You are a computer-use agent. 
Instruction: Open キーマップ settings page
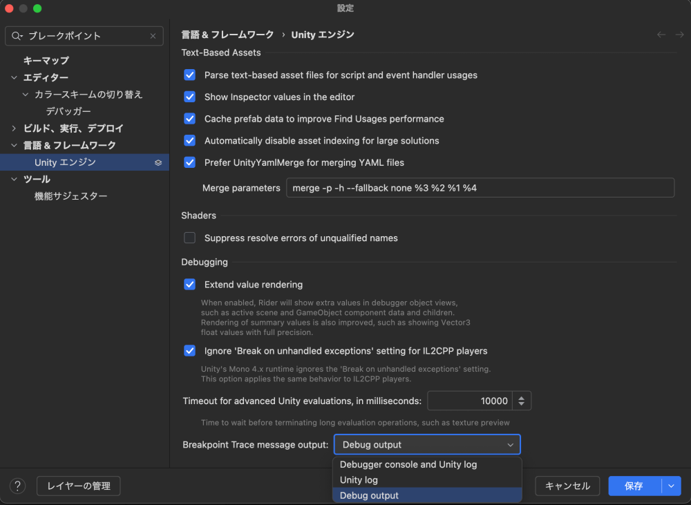46,60
